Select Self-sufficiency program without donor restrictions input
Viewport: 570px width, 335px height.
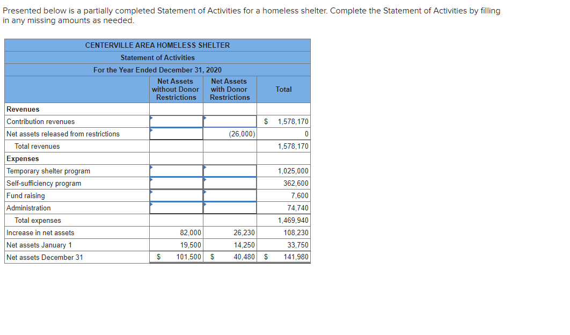(x=176, y=183)
